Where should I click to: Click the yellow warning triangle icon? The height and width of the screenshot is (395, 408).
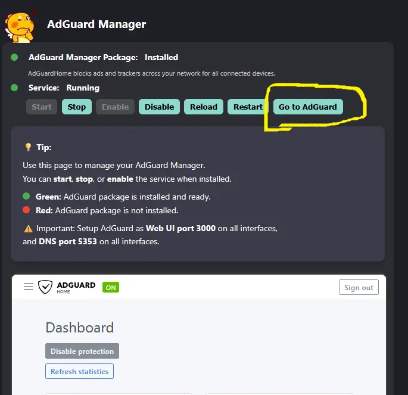tap(28, 229)
